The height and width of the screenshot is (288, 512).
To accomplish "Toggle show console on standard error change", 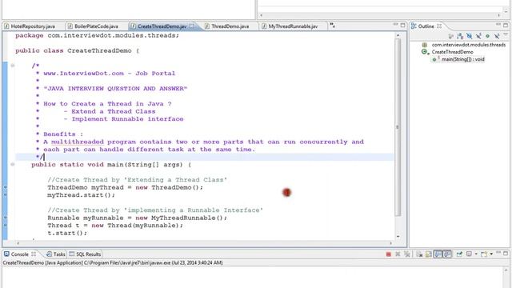I will coord(447,254).
